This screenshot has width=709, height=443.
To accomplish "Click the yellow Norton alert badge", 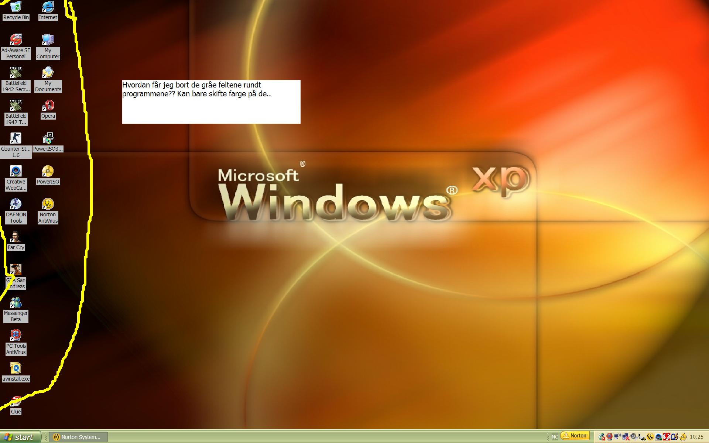I will 575,436.
